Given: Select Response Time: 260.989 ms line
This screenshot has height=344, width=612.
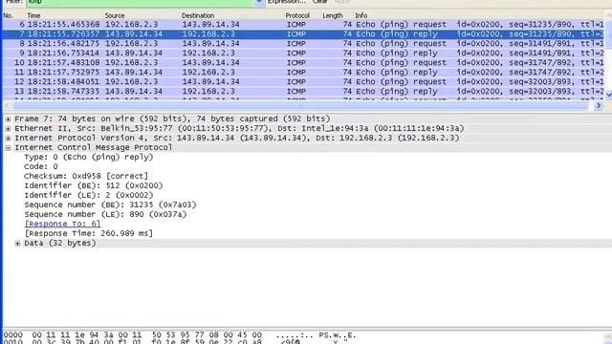Looking at the screenshot, I should coord(89,233).
